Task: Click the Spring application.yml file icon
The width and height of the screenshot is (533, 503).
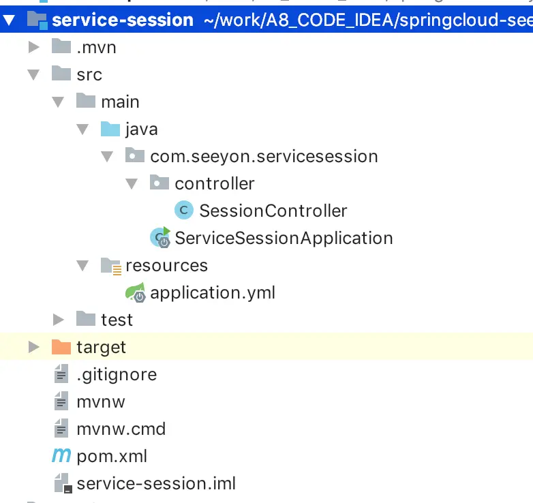Action: pyautogui.click(x=135, y=292)
